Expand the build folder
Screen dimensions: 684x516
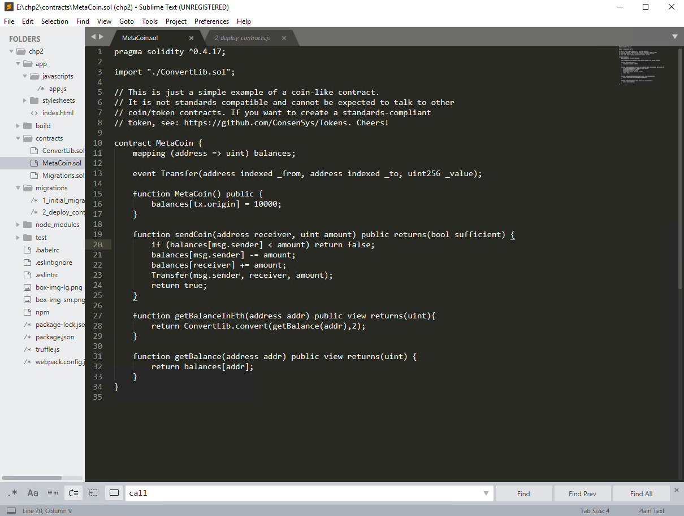[x=18, y=126]
